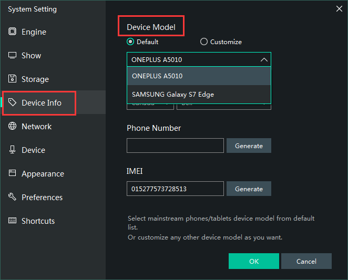Click the Preferences wrench icon
348x280 pixels.
pyautogui.click(x=12, y=198)
